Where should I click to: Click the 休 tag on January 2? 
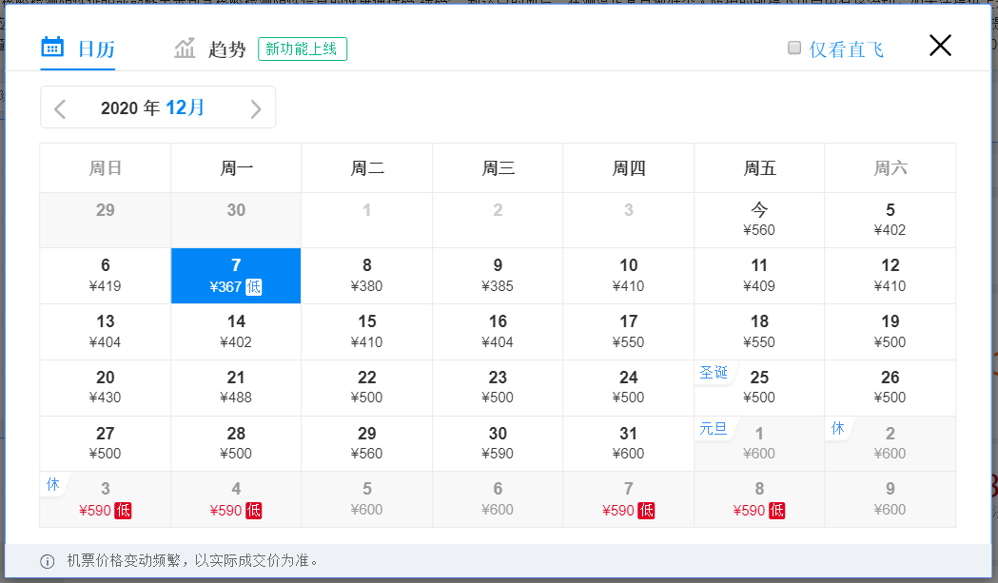[838, 428]
